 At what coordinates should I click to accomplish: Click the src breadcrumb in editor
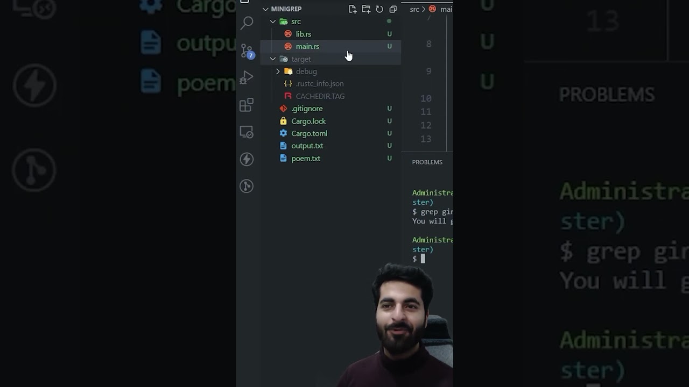414,9
